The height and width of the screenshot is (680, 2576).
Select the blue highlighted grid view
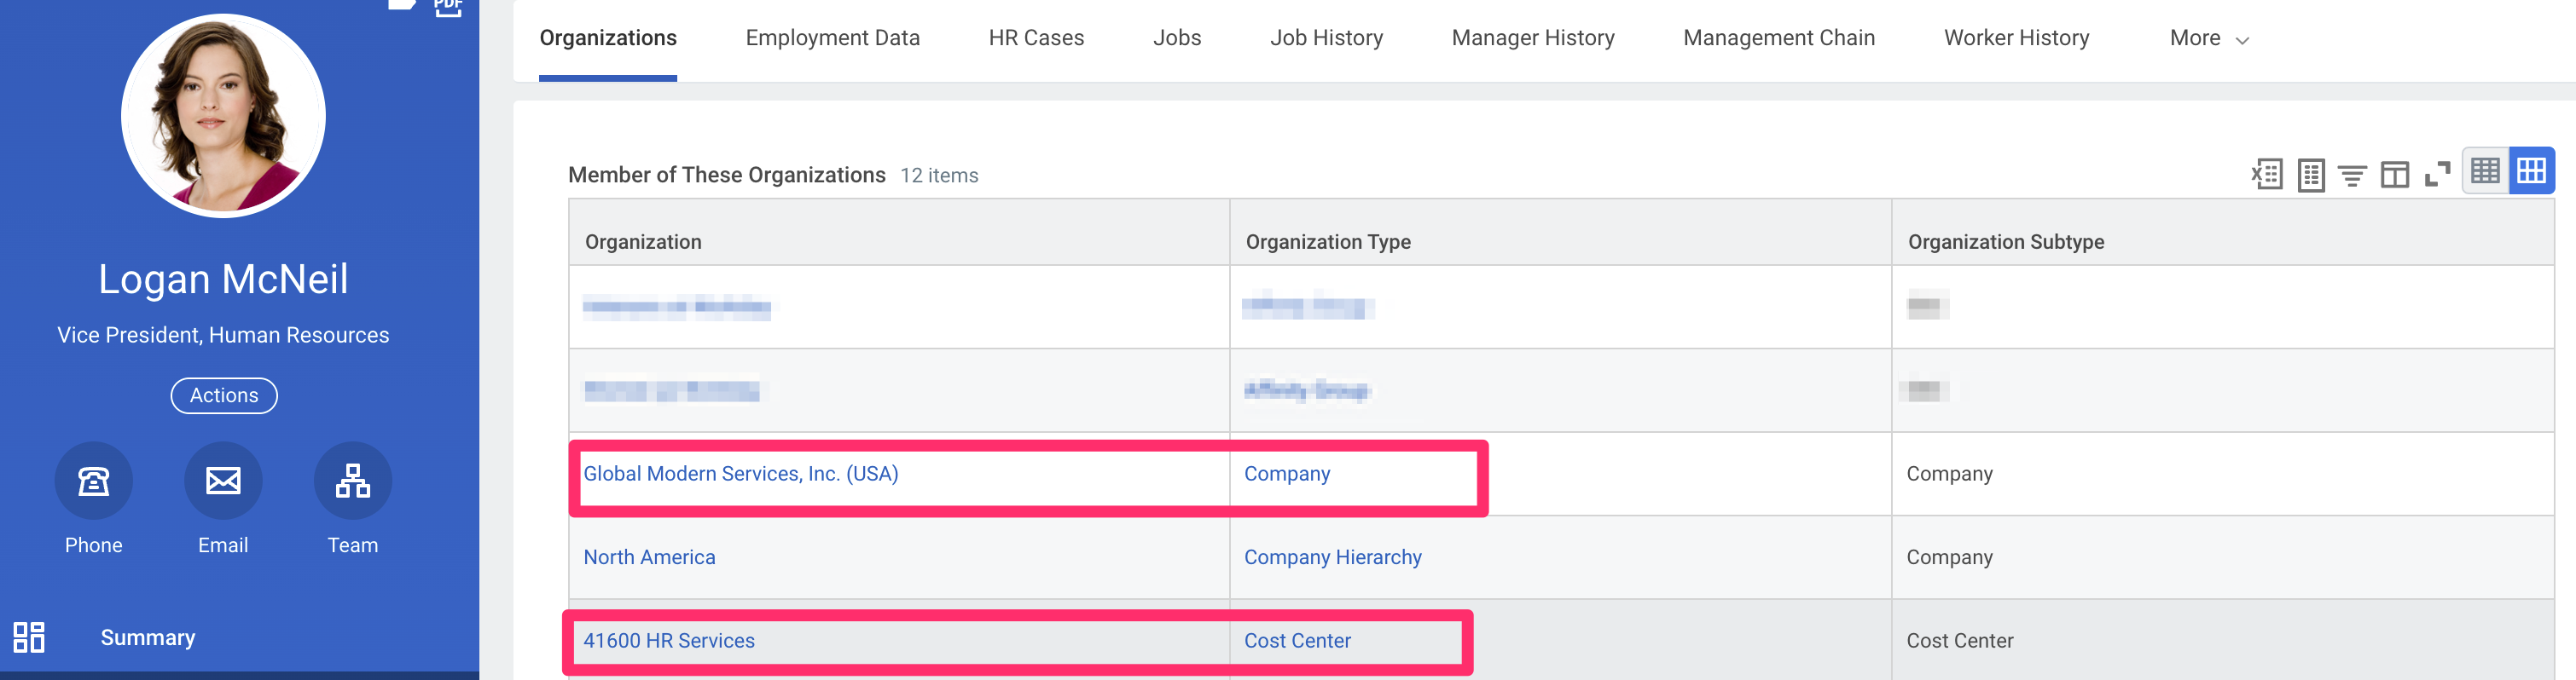tap(2532, 170)
